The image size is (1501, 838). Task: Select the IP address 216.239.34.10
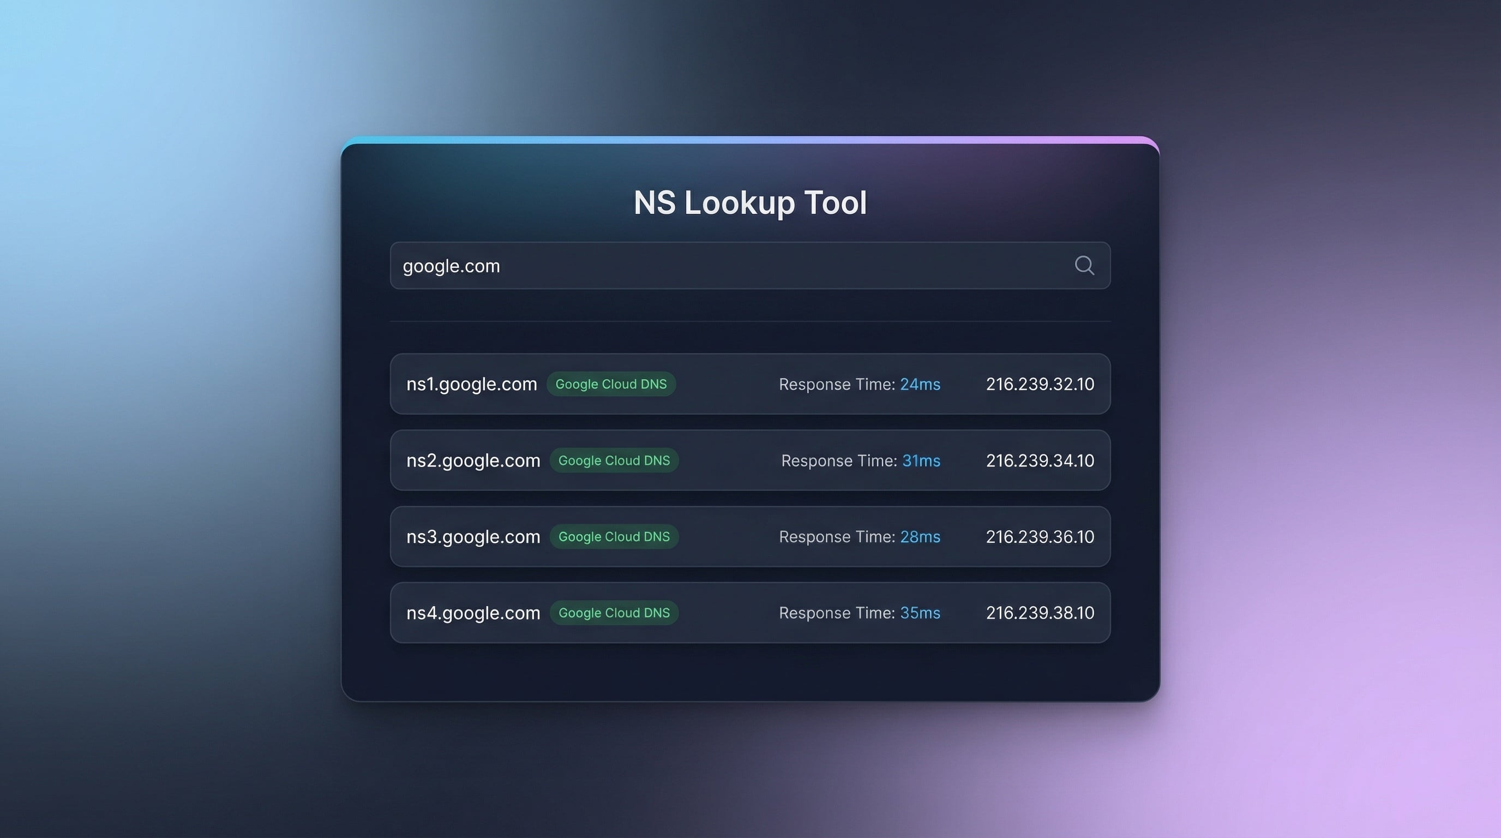point(1040,460)
